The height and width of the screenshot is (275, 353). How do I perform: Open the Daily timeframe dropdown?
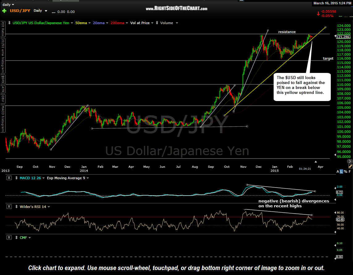tap(46, 11)
